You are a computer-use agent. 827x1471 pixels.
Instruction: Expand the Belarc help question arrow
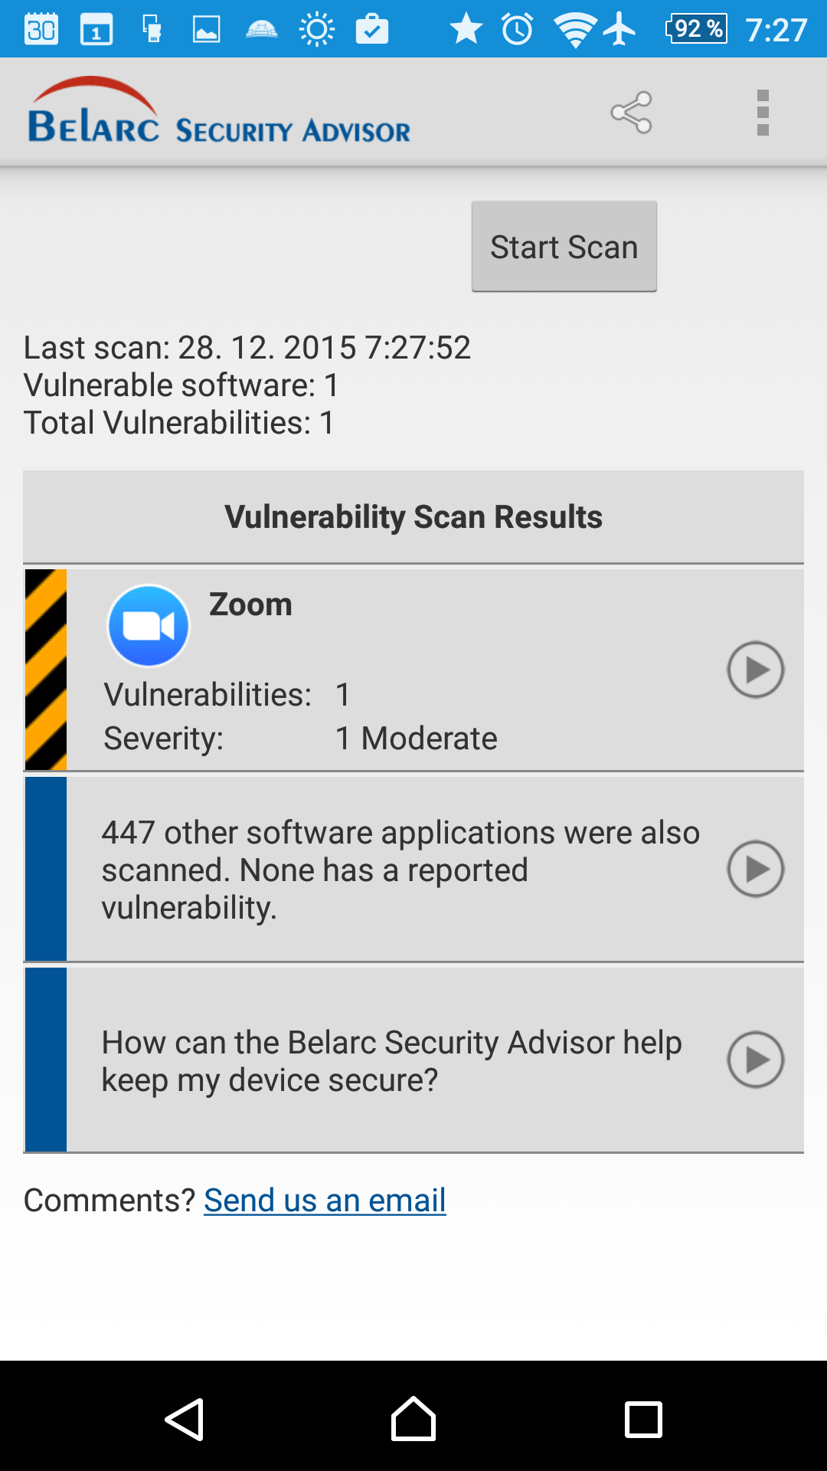pos(755,1060)
